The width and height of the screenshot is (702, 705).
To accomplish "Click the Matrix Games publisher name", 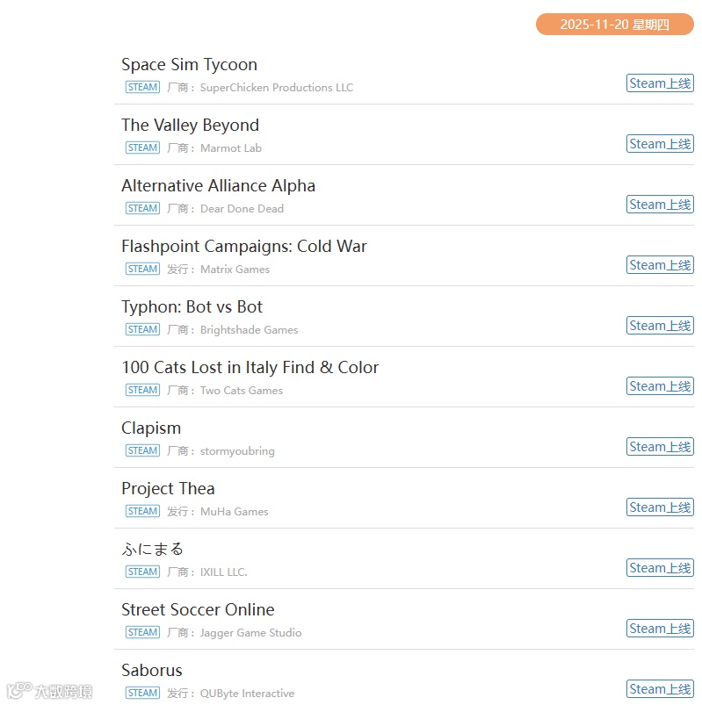I will click(x=235, y=270).
